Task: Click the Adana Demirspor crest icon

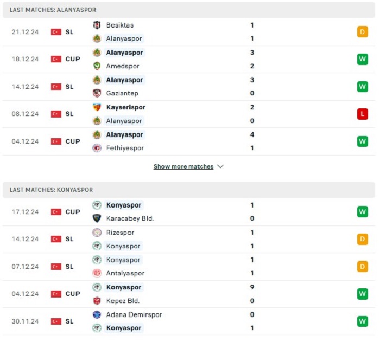Action: [97, 314]
